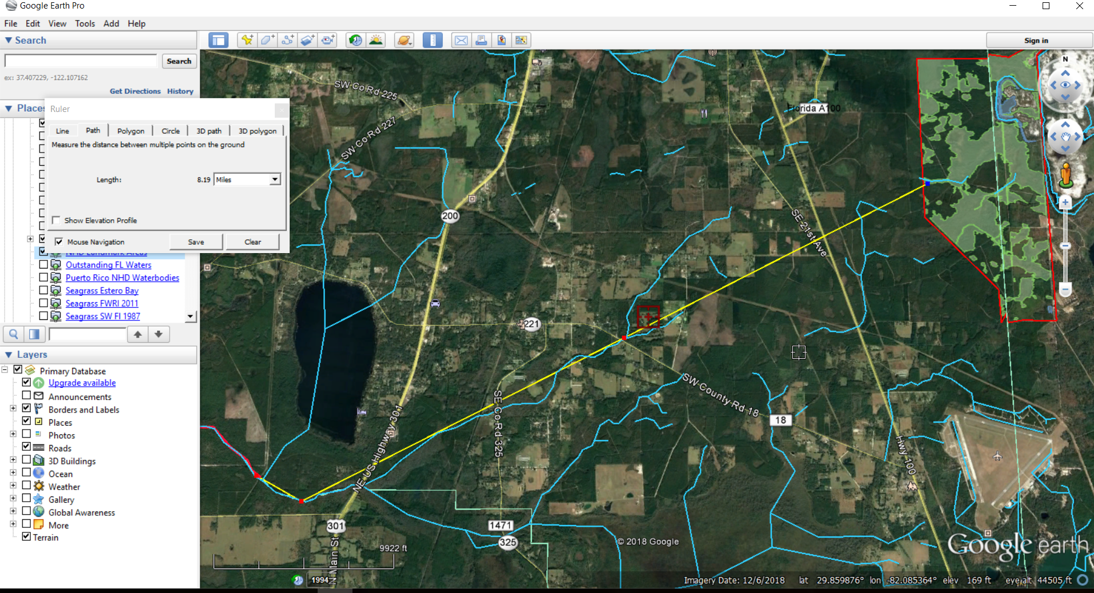Uncheck the Roads layer
The image size is (1094, 593).
tap(26, 446)
